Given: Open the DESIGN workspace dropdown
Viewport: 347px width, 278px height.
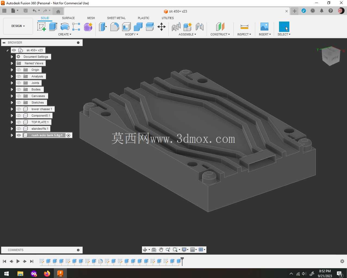Looking at the screenshot, I should pyautogui.click(x=18, y=26).
